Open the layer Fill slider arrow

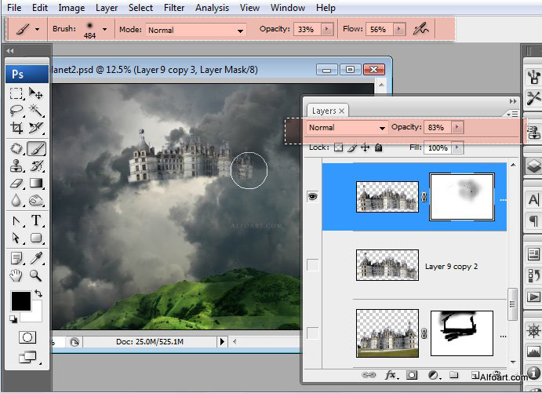457,147
